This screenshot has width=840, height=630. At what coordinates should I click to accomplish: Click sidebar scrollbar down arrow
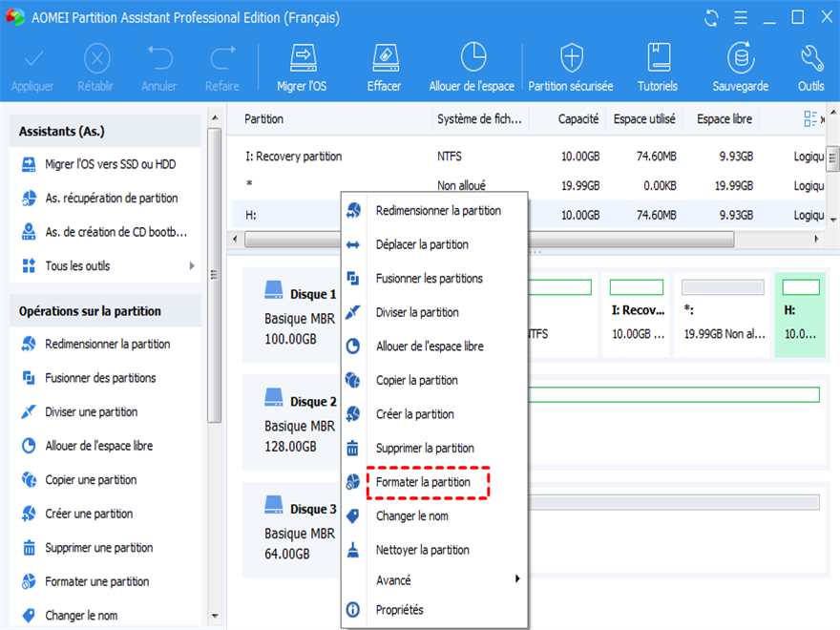click(215, 616)
